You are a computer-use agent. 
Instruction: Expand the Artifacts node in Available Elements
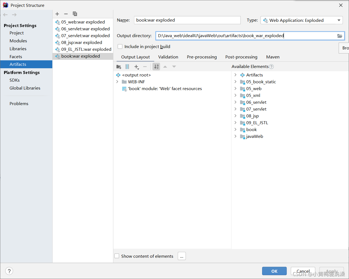235,75
